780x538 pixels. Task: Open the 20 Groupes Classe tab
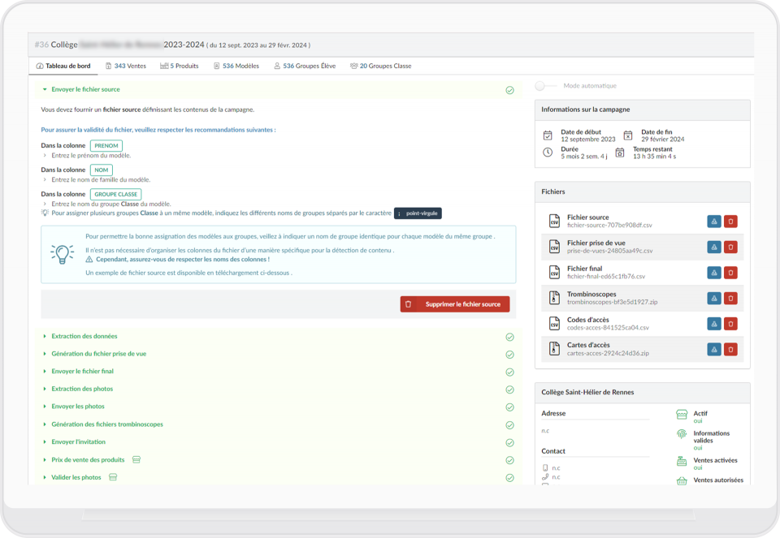(380, 66)
